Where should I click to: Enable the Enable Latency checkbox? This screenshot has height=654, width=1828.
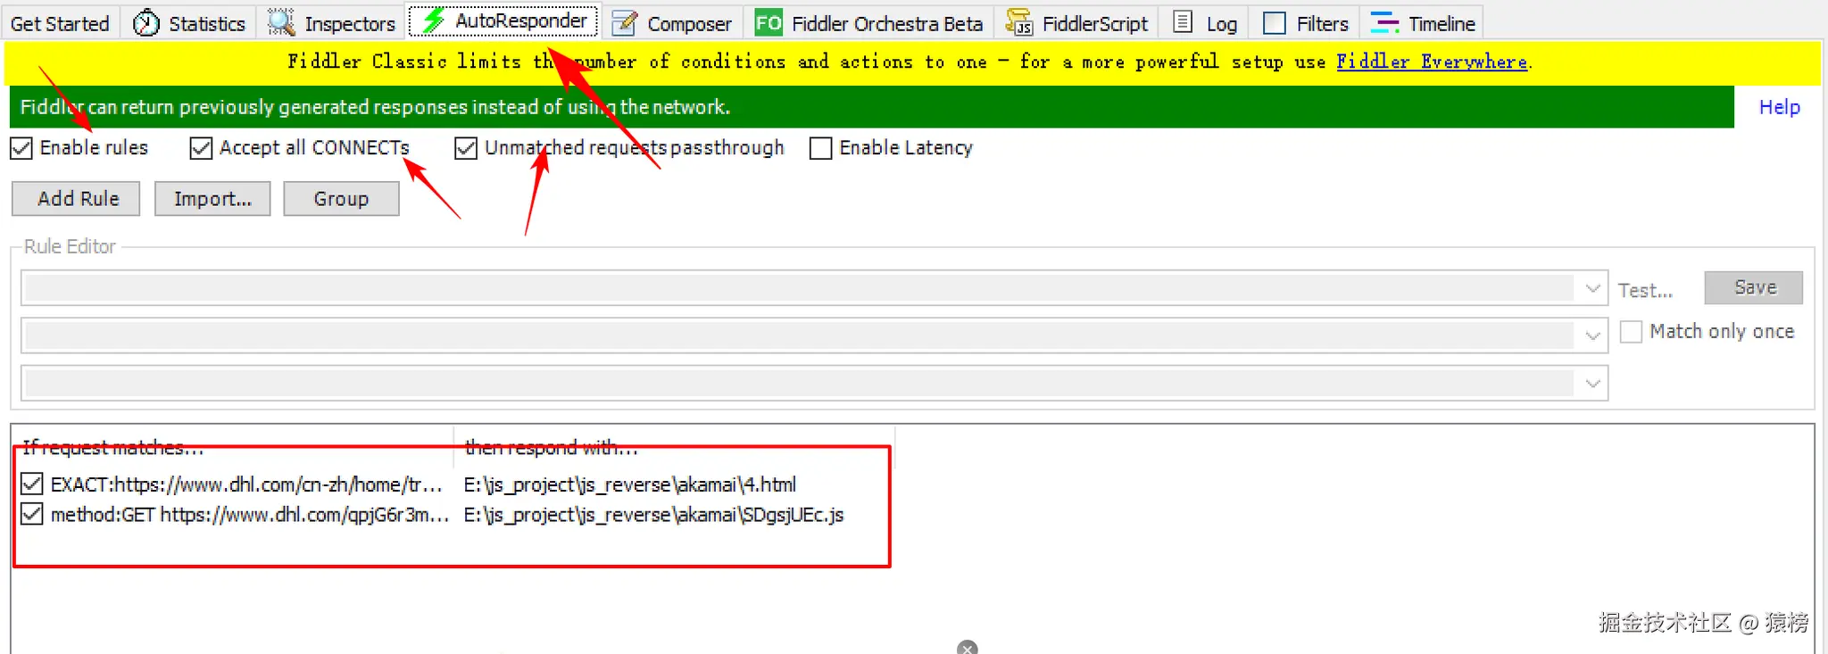tap(820, 148)
